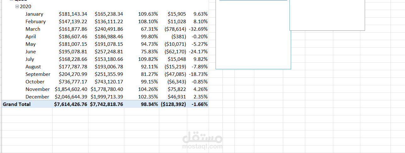405x153 pixels.
Task: Select the September row label
Action: (x=38, y=74)
